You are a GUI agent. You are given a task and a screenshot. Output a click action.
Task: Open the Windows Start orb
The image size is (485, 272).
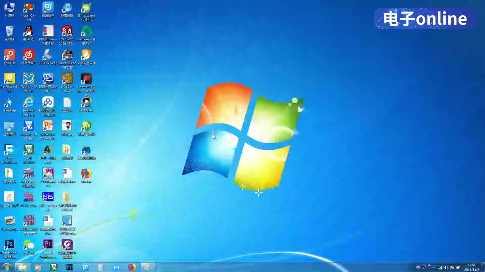pos(6,267)
